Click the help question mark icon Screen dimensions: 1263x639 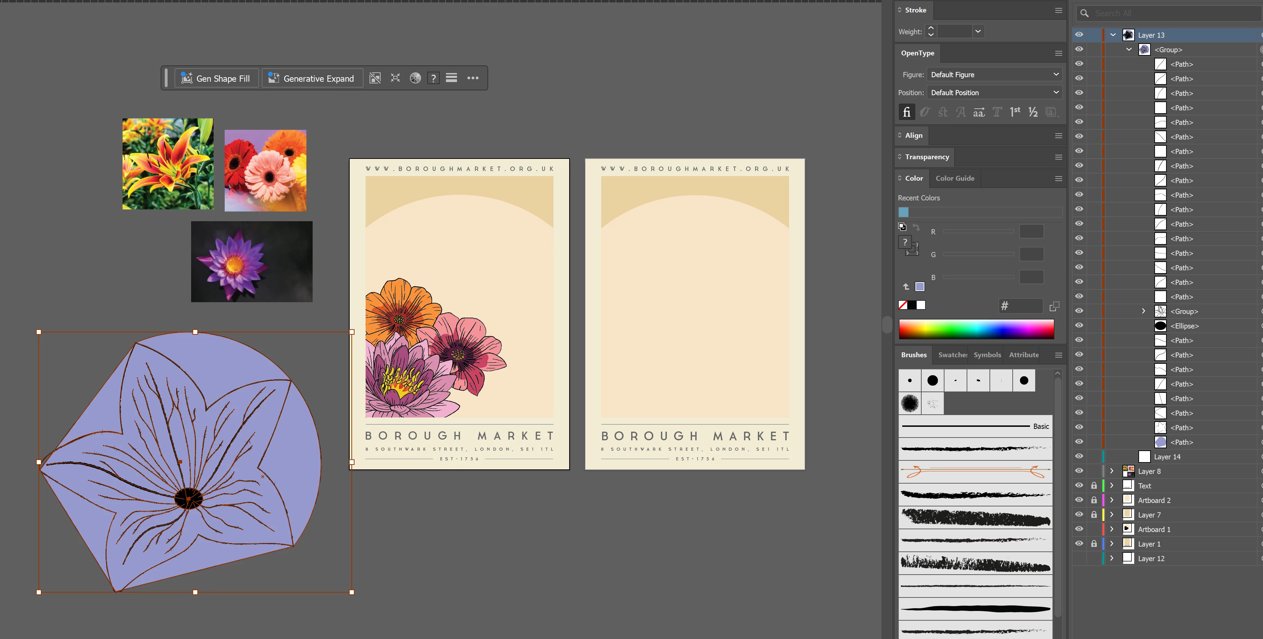[x=433, y=79]
